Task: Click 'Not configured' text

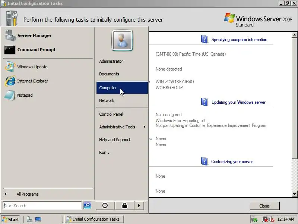Action: (169, 115)
